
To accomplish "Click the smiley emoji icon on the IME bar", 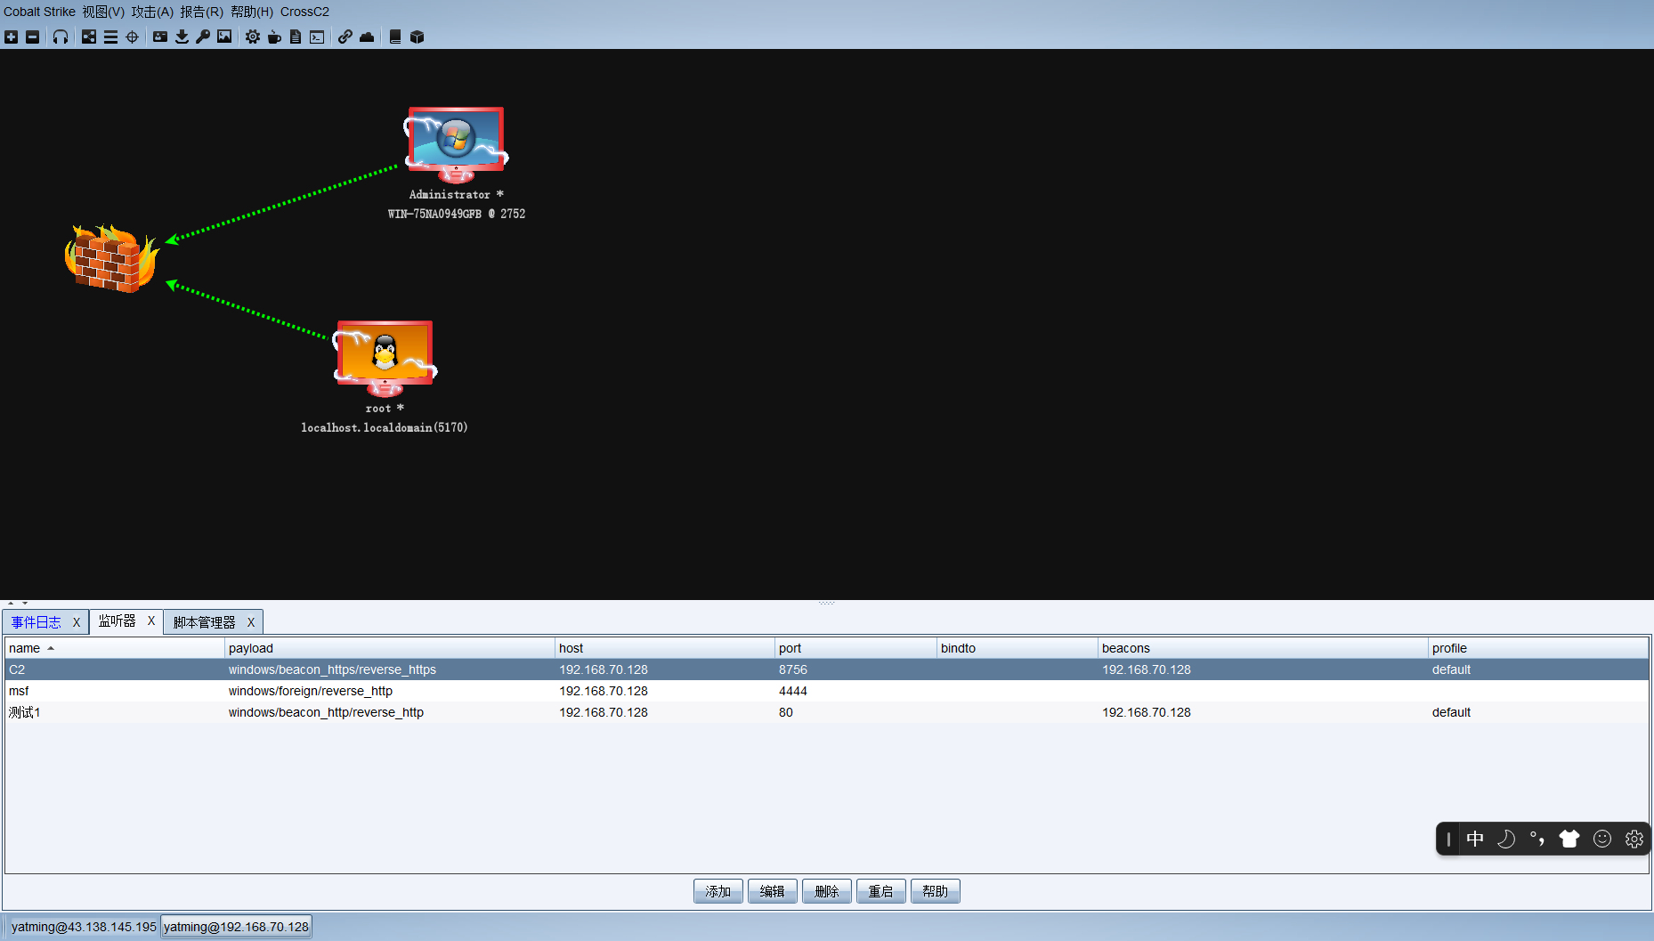I will click(x=1602, y=839).
